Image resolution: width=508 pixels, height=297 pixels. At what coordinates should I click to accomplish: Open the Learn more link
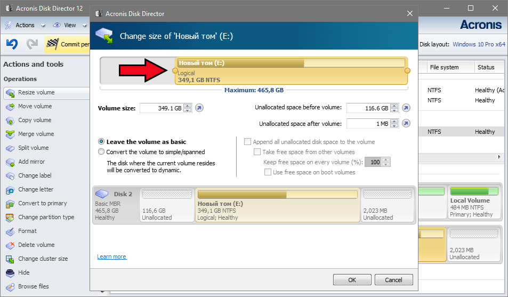click(x=111, y=257)
